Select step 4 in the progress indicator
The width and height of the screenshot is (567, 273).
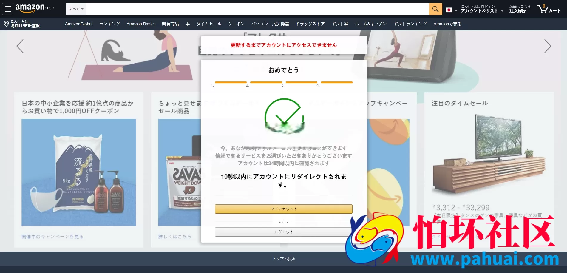point(337,82)
